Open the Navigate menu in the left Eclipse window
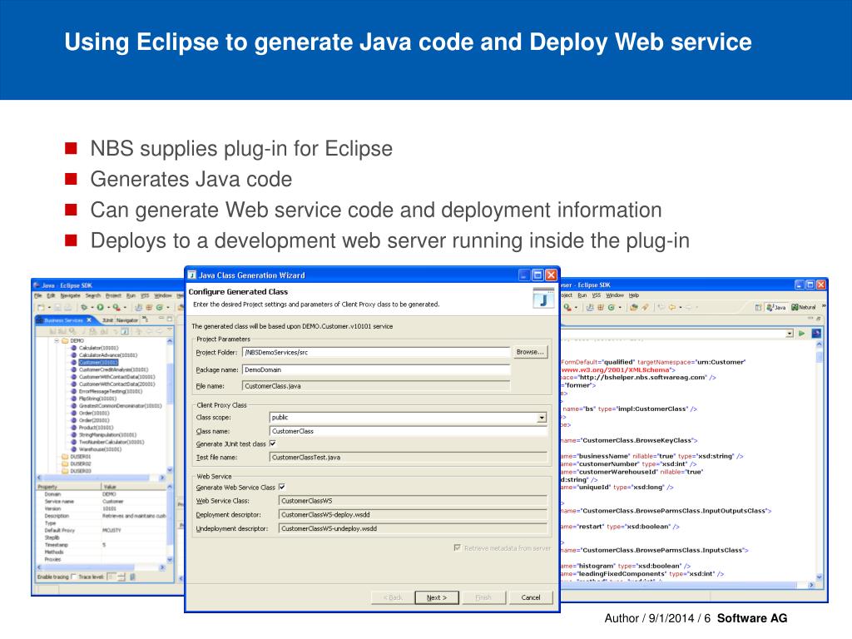The height and width of the screenshot is (639, 852). click(70, 295)
